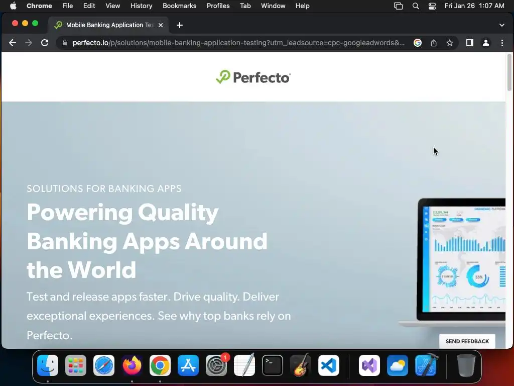Select the Mobile Banking Application tab

[x=108, y=25]
